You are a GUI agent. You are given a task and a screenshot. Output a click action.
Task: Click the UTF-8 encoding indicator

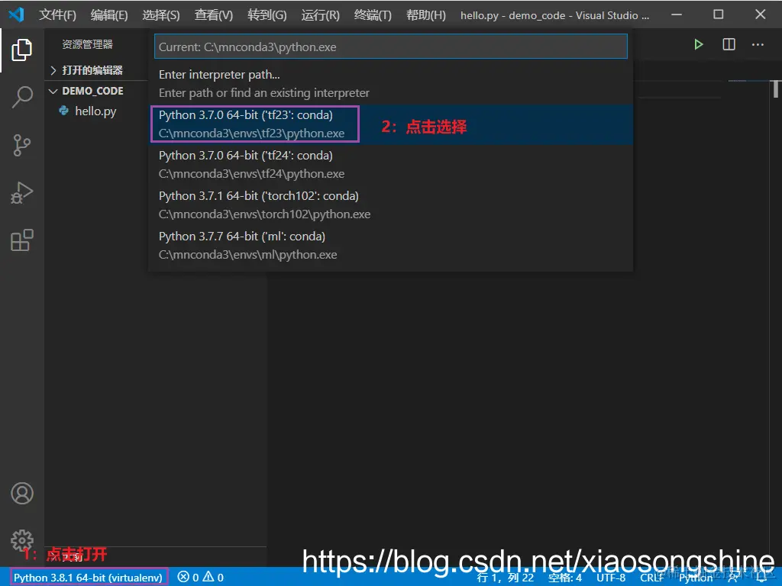611,578
